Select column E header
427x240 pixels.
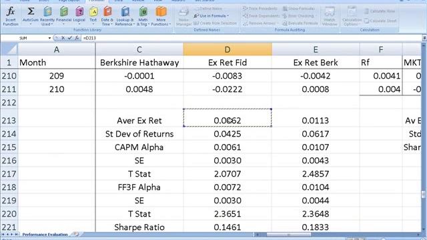coord(316,49)
